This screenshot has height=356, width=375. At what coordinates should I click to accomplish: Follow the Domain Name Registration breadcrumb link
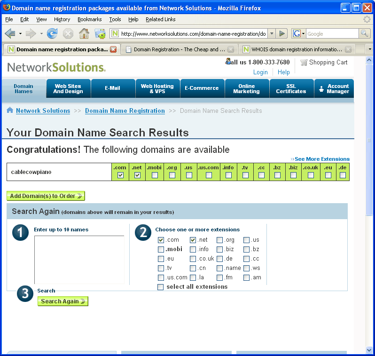(x=125, y=111)
